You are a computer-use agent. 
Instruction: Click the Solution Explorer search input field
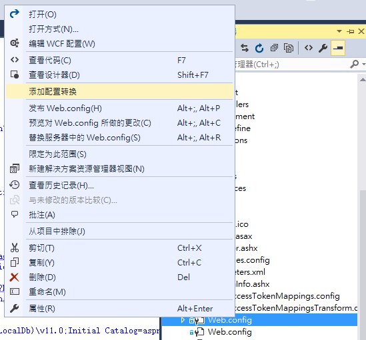coord(292,64)
